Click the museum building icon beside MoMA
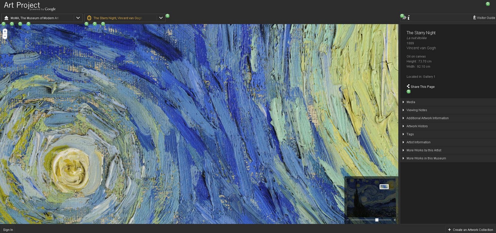Screen dimensions: 496x233 6,18
